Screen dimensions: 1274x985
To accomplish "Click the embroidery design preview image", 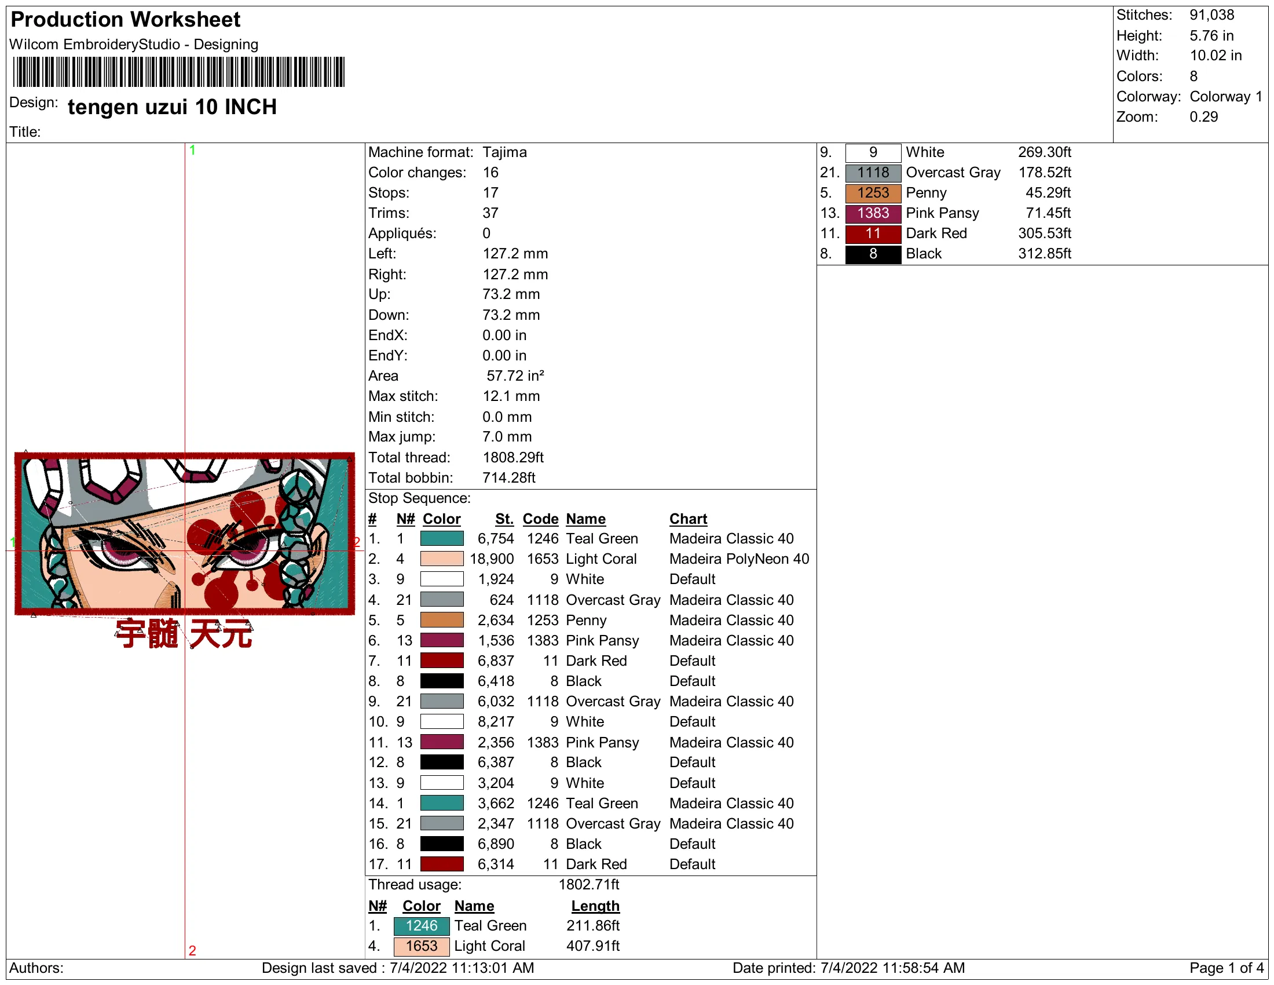I will point(185,534).
